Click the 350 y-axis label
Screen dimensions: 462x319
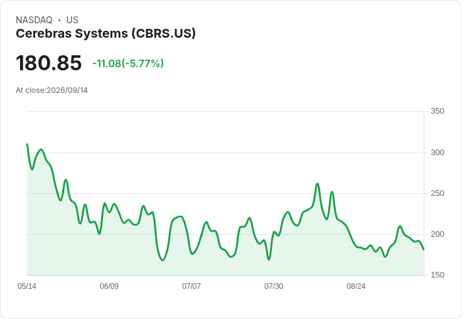click(438, 111)
